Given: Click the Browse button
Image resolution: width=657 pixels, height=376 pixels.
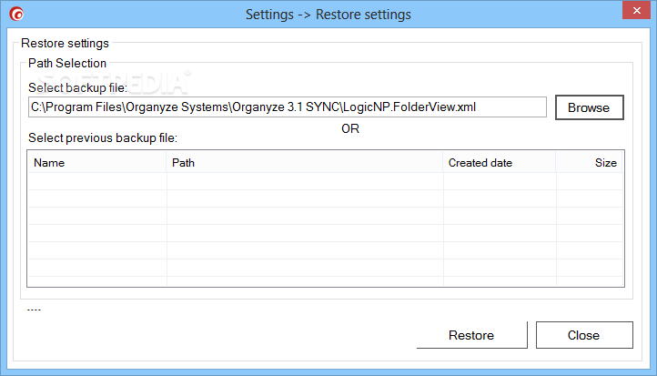Looking at the screenshot, I should tap(589, 107).
